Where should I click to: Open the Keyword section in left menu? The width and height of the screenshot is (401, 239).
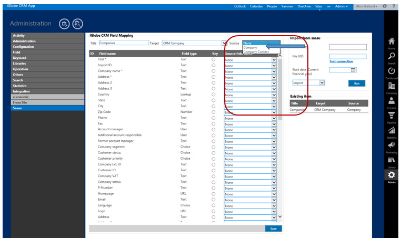(x=47, y=58)
